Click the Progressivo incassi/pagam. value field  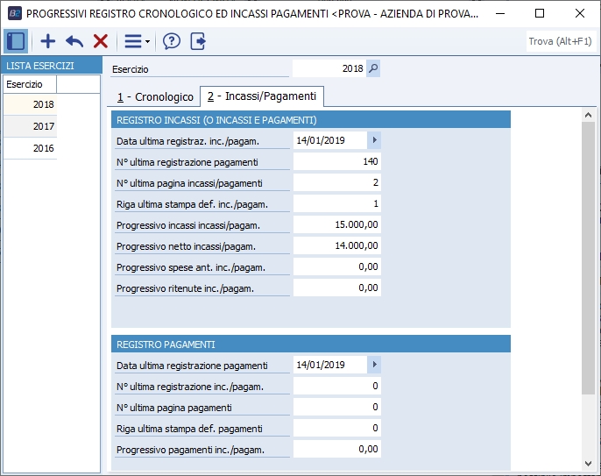point(336,224)
